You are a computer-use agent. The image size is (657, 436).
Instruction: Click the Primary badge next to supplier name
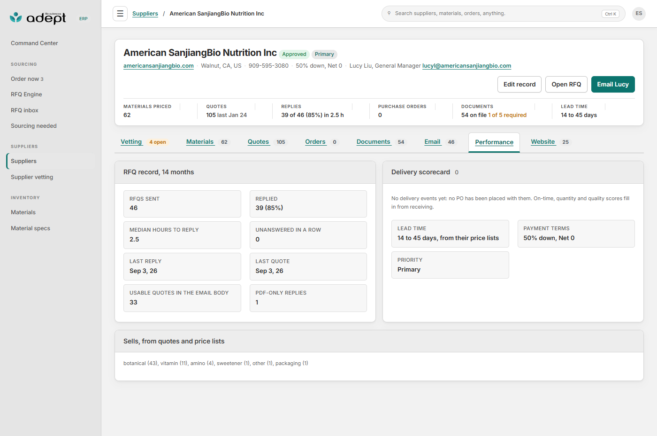(x=324, y=54)
